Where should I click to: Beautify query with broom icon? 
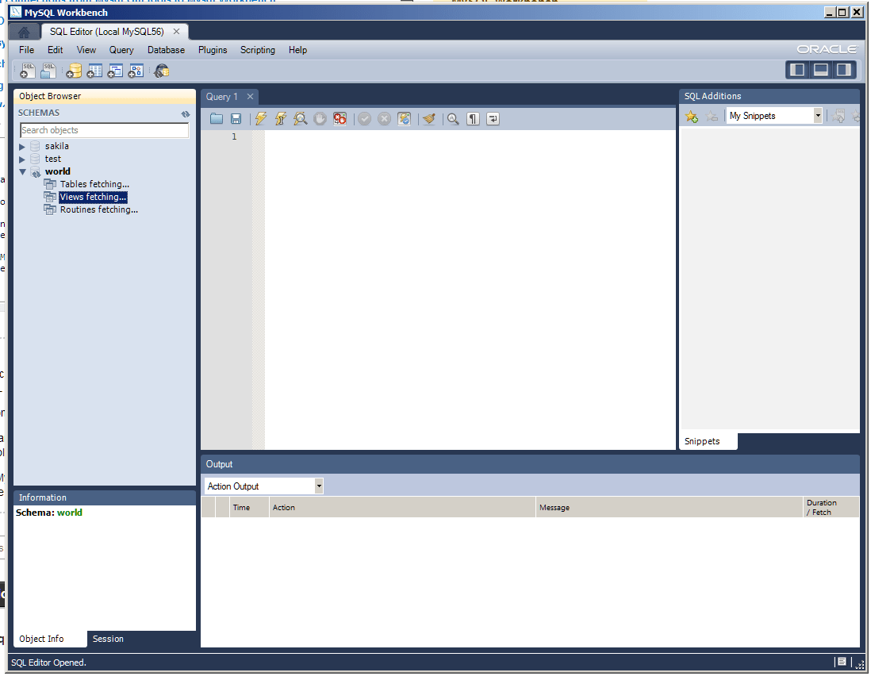(x=428, y=118)
